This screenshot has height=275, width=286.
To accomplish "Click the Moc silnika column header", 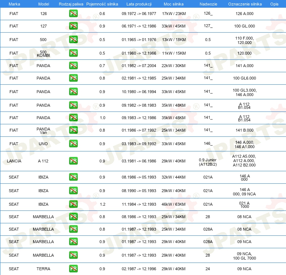I will pyautogui.click(x=174, y=4).
